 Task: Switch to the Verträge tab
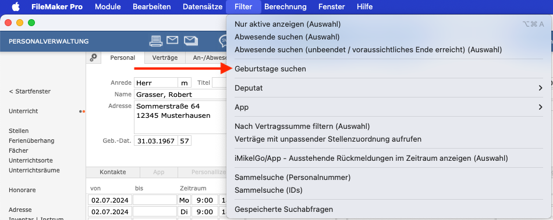[165, 58]
